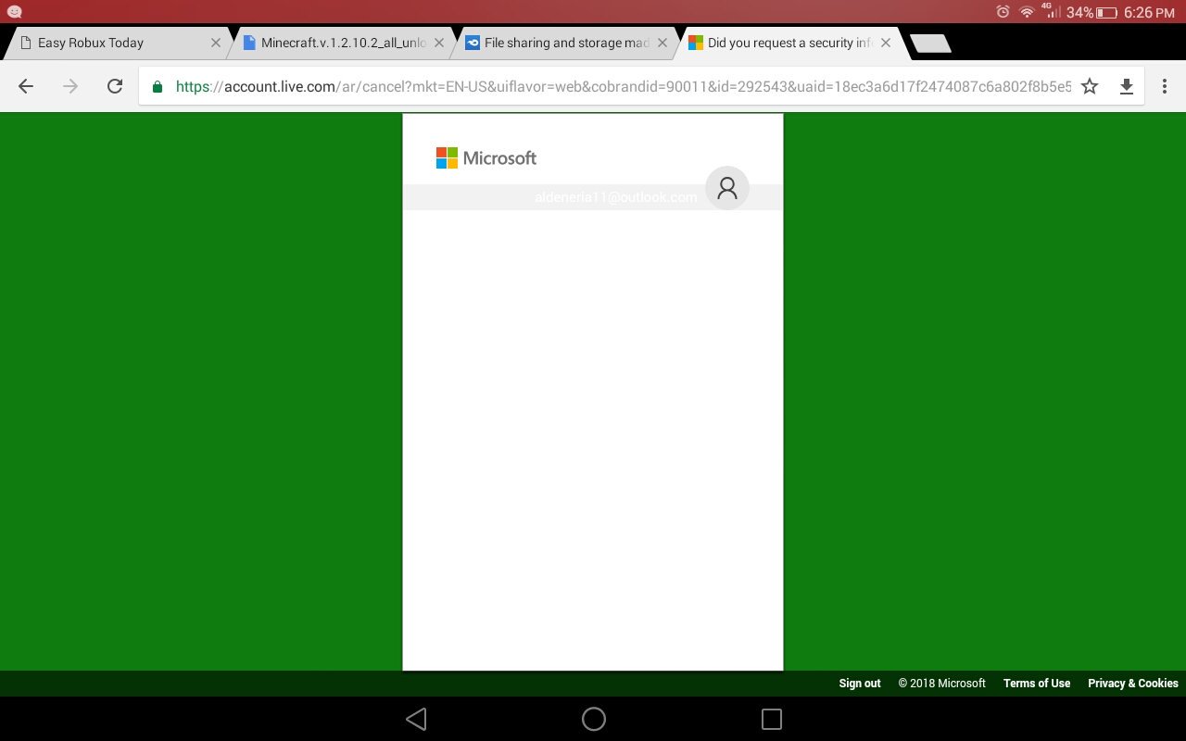Reload the current page
The height and width of the screenshot is (741, 1186).
pyautogui.click(x=115, y=86)
